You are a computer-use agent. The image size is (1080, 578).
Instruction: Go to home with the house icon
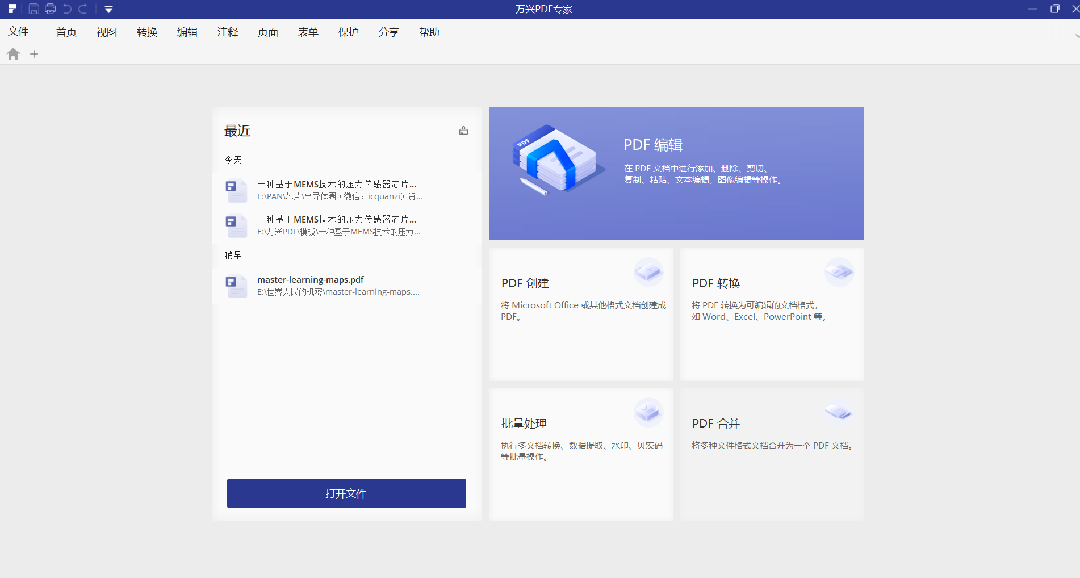pos(13,54)
